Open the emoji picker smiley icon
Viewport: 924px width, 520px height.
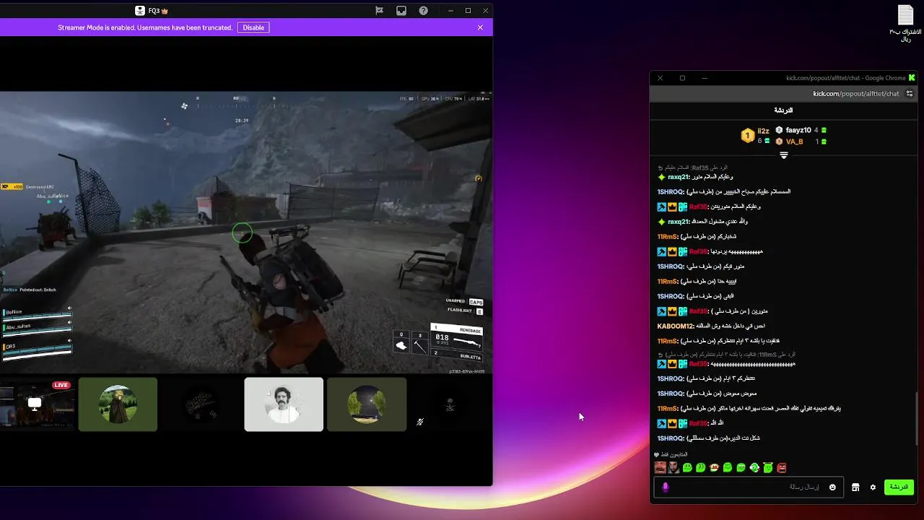[832, 487]
